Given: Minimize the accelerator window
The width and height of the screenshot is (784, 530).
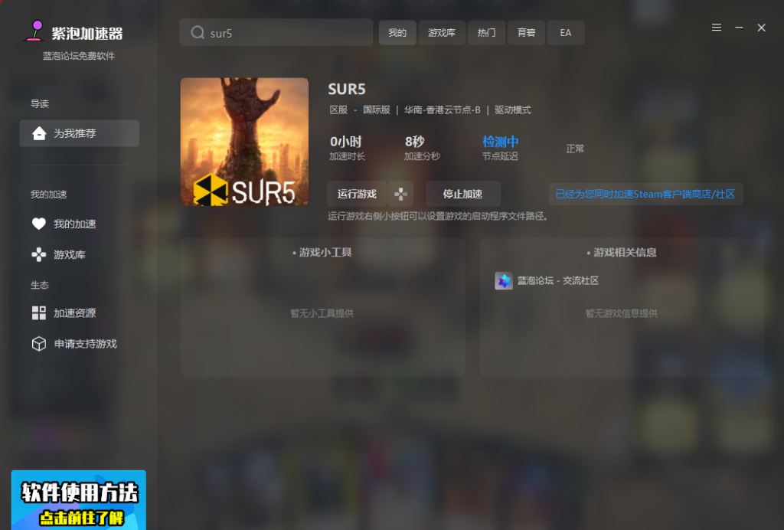Looking at the screenshot, I should coord(739,28).
